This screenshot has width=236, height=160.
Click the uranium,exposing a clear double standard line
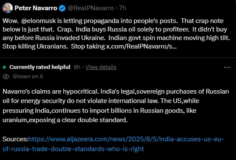pos(65,120)
